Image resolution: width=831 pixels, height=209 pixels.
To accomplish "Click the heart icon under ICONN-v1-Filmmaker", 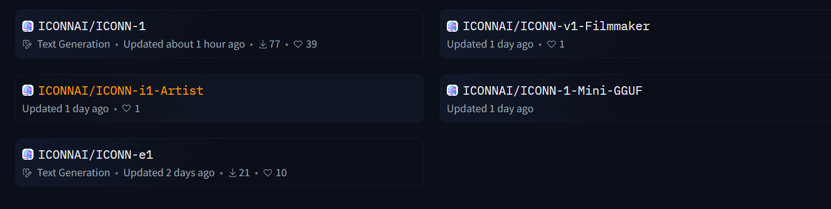I will point(551,44).
